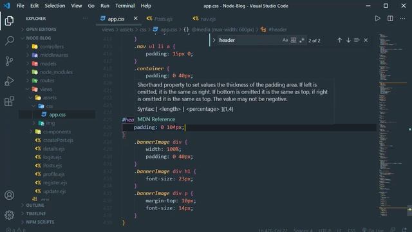
Task: Open editor More Actions ellipsis
Action: pyautogui.click(x=402, y=19)
